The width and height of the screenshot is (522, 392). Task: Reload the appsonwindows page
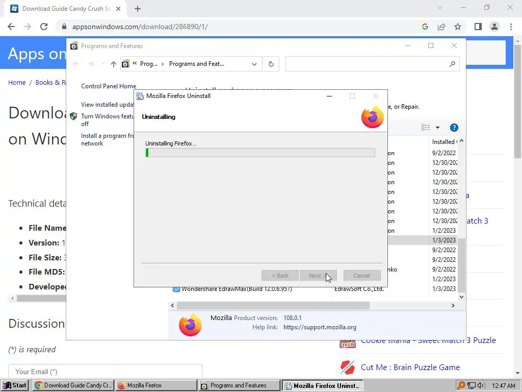[x=44, y=27]
